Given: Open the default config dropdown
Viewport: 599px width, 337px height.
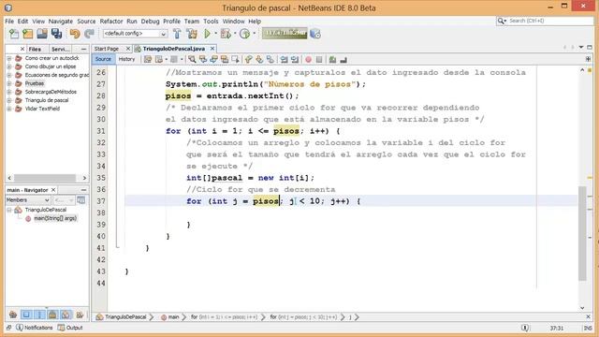Looking at the screenshot, I should point(135,34).
